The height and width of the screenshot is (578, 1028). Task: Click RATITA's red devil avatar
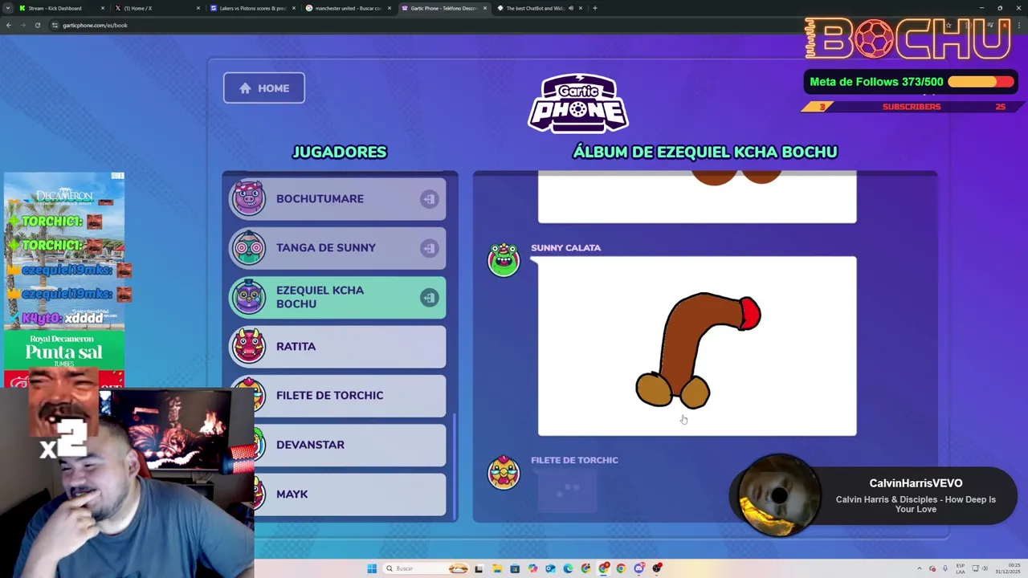point(249,346)
